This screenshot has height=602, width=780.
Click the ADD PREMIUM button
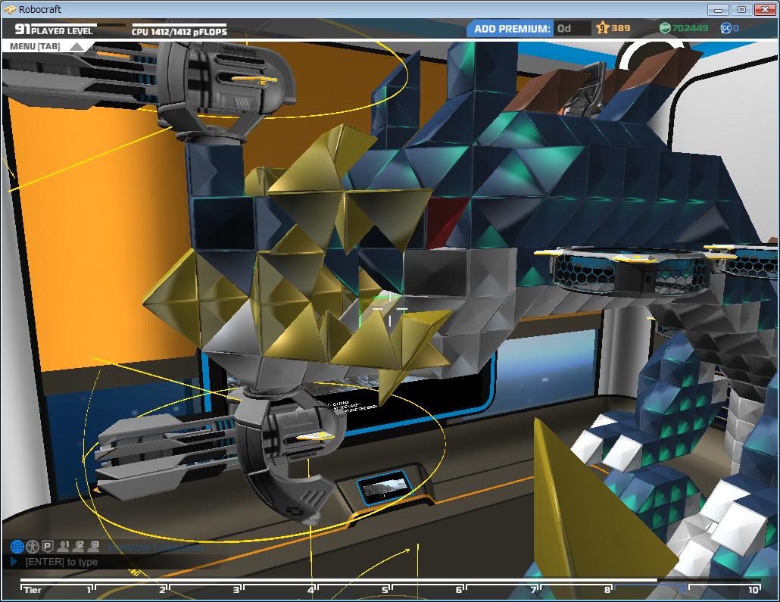(511, 29)
